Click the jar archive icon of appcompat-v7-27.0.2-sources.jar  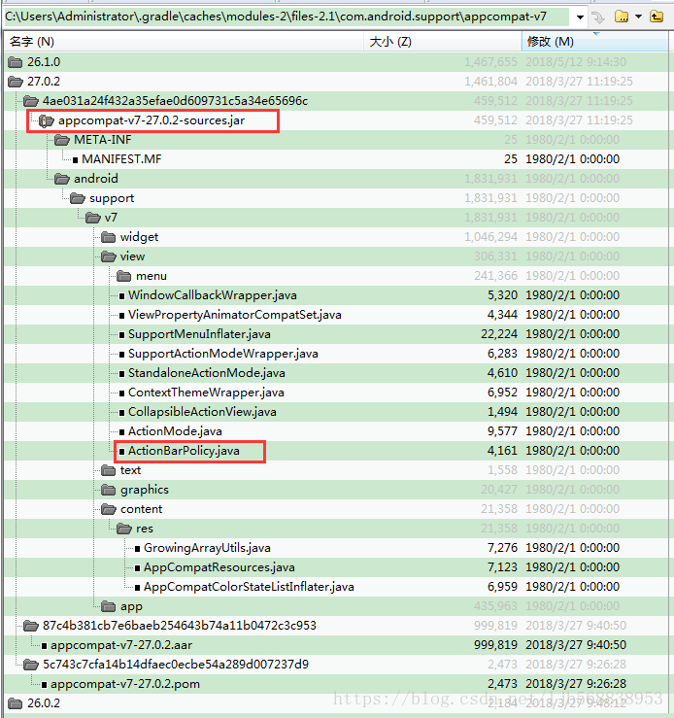pos(47,120)
